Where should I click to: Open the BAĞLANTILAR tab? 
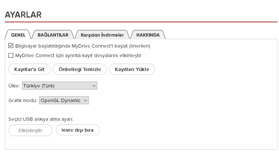[53, 35]
